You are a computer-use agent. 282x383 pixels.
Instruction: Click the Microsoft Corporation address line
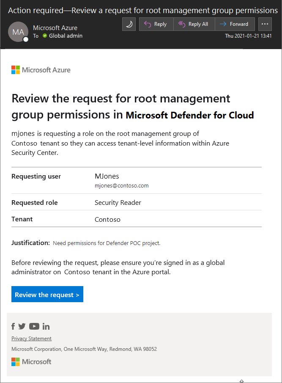coord(84,349)
